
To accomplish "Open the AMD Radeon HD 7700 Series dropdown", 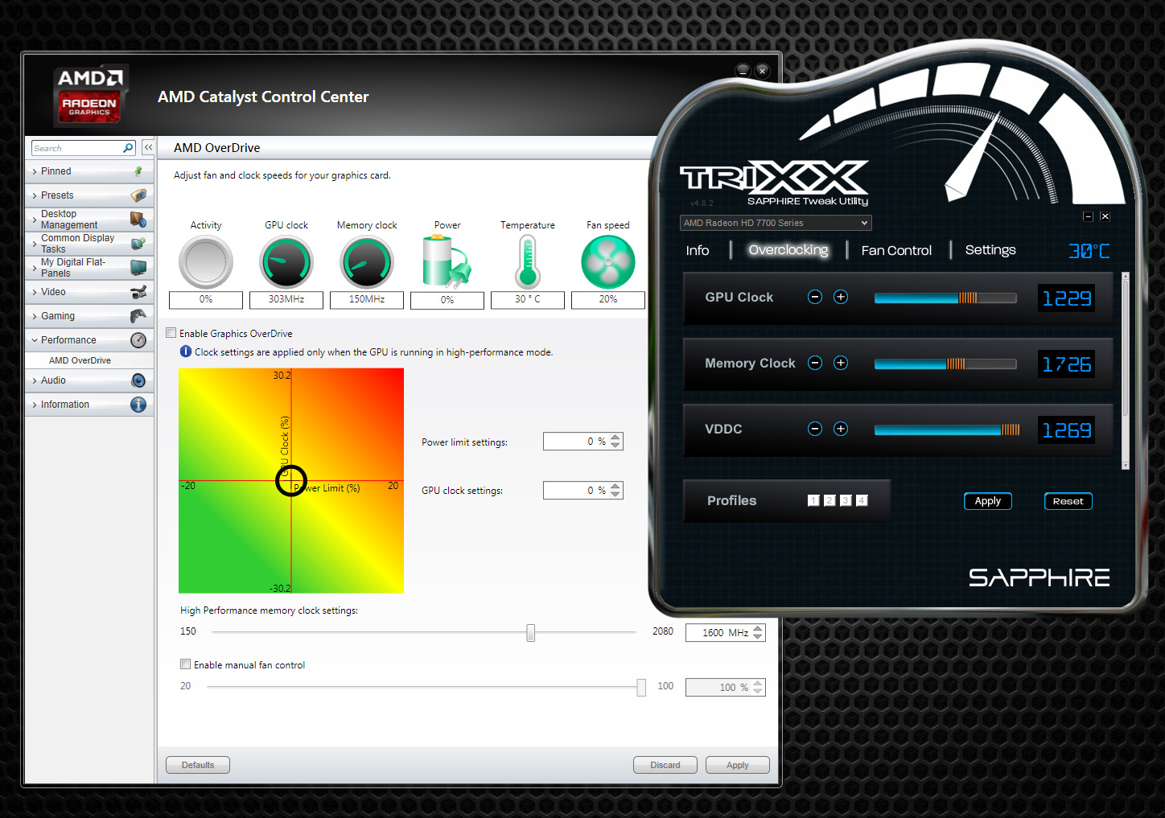I will (x=776, y=223).
